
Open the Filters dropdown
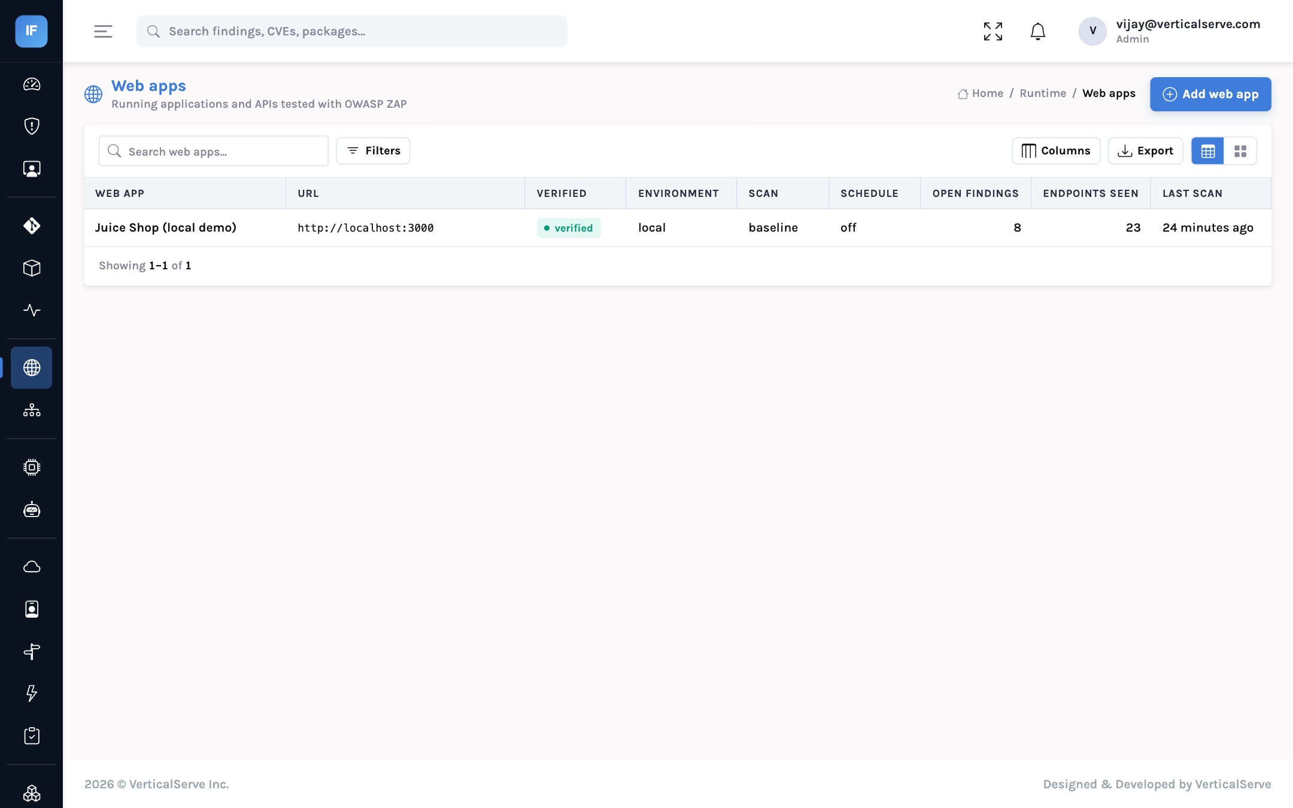(373, 151)
